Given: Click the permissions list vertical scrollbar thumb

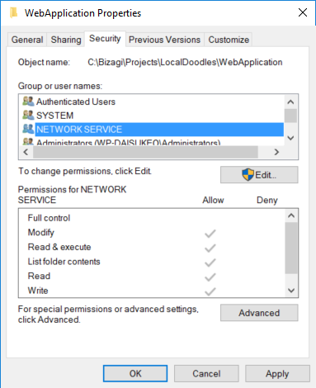Looking at the screenshot, I should pos(291,248).
